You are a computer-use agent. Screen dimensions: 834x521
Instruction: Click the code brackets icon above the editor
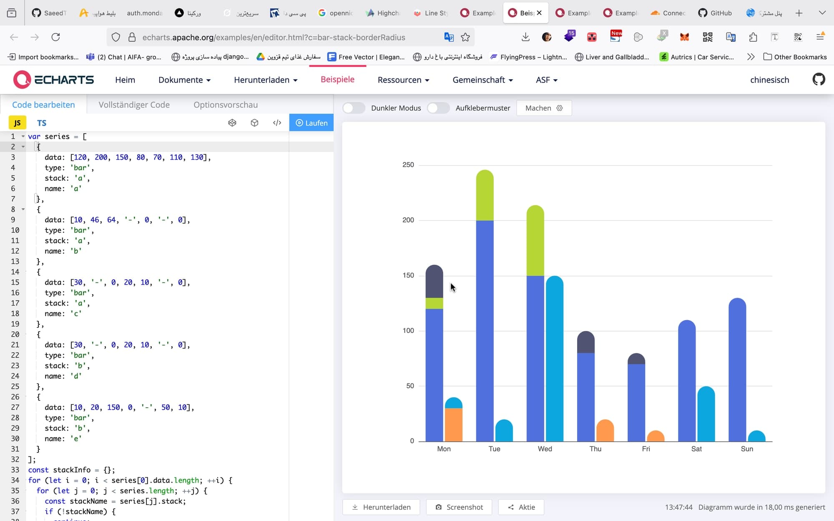pyautogui.click(x=277, y=123)
